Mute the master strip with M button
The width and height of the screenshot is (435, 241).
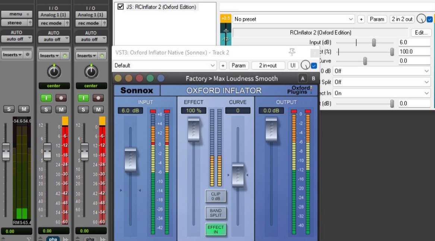pos(24,109)
